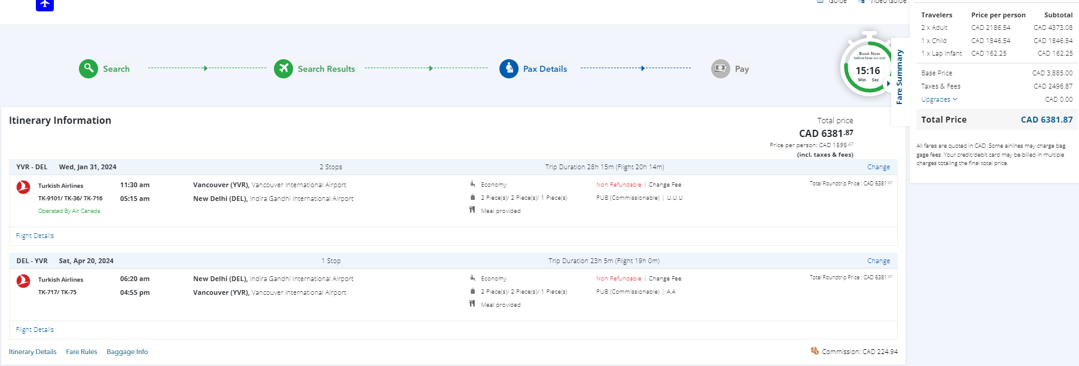This screenshot has width=1079, height=366.
Task: Click the blue airplane logo at top left
Action: click(x=45, y=5)
